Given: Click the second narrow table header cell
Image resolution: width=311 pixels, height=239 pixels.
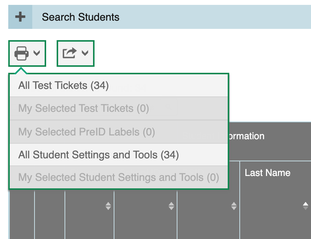Looking at the screenshot, I should pos(50,214).
